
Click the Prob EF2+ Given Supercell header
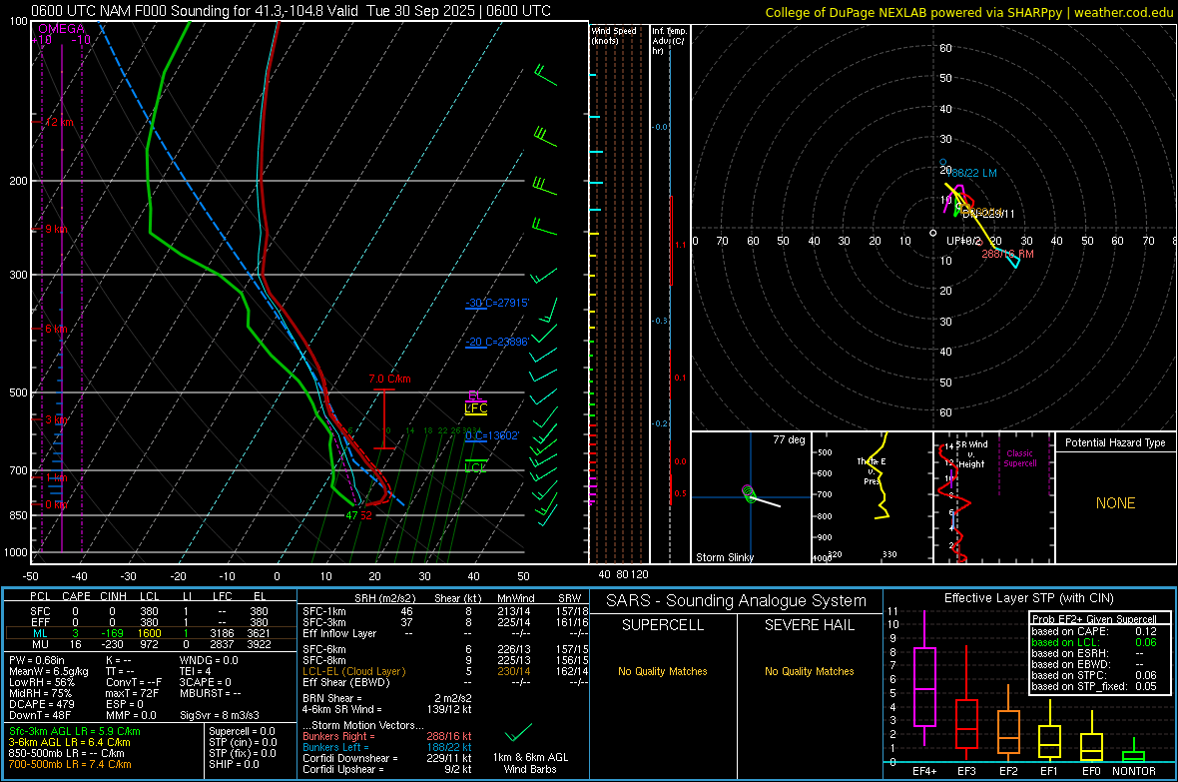pos(1094,619)
